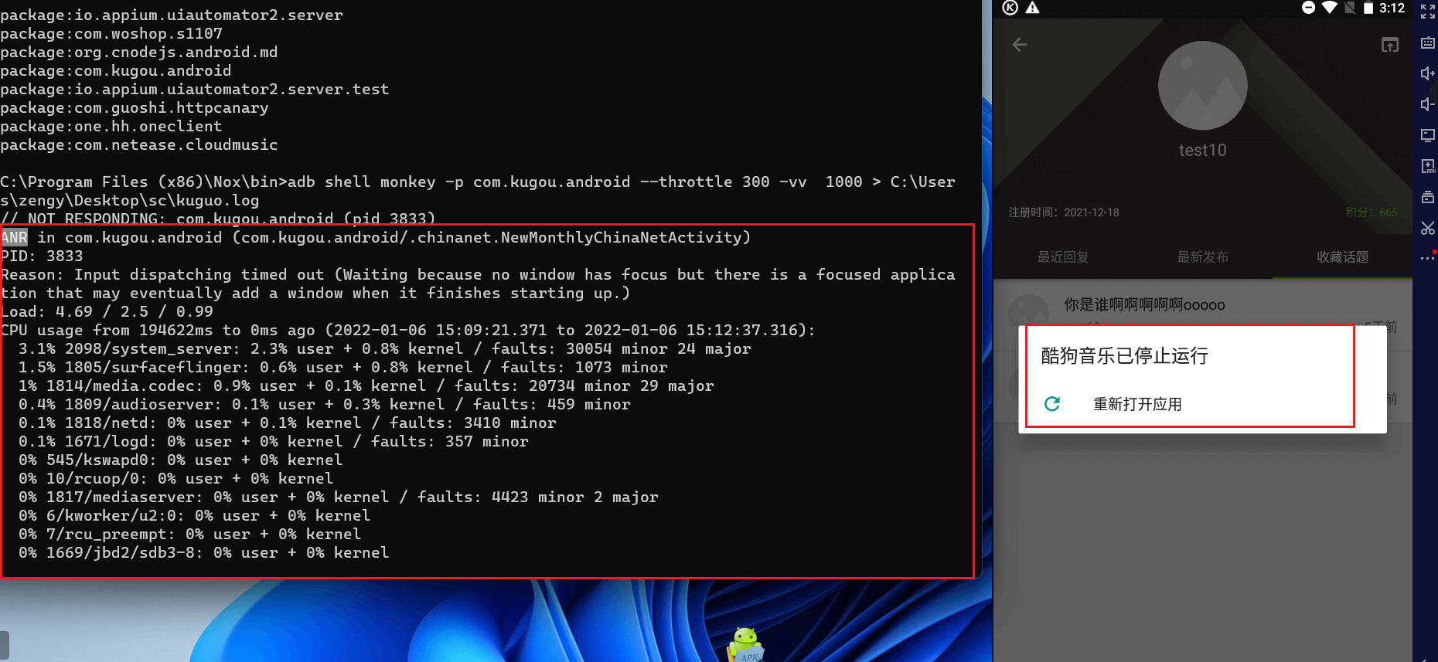Click the Nox fullscreen icon in sidebar
This screenshot has height=662, width=1438.
coord(1427,12)
